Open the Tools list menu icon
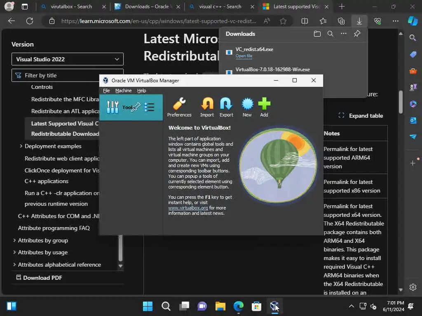422x316 pixels. tap(149, 107)
